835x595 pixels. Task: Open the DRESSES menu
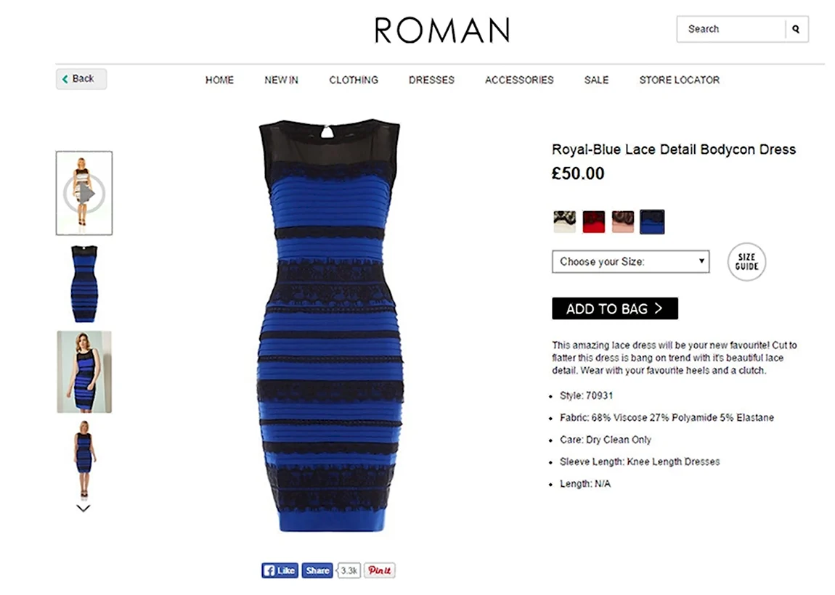431,80
